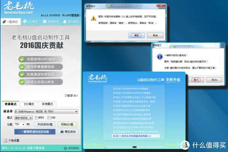Click 确定 in the warning dialog

click(x=136, y=35)
